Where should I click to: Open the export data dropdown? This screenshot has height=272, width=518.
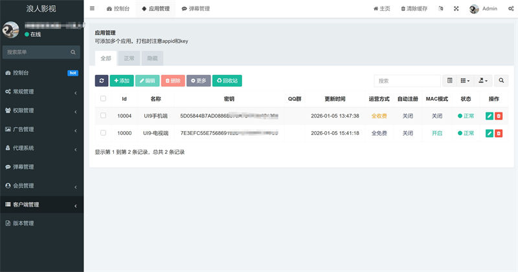[x=484, y=81]
